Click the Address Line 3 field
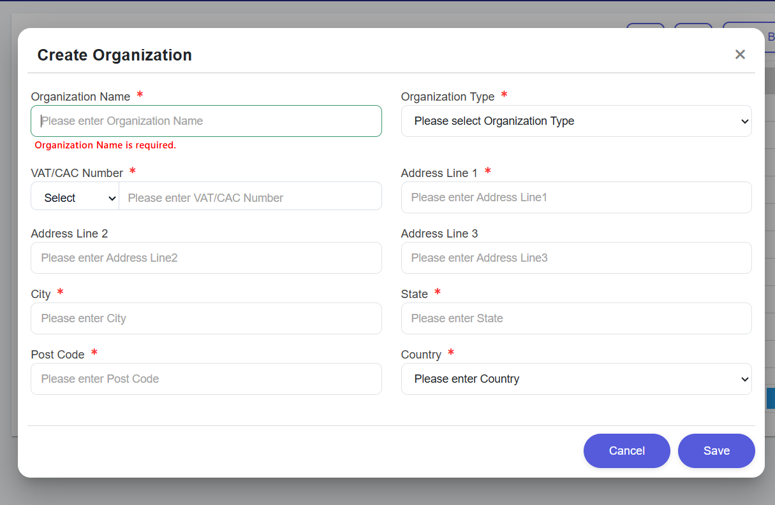 coord(576,258)
